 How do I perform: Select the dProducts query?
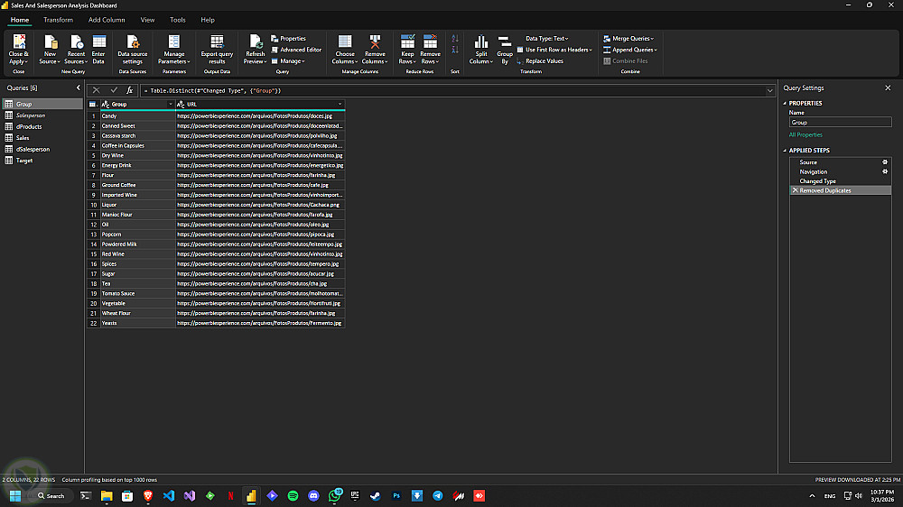pyautogui.click(x=42, y=126)
